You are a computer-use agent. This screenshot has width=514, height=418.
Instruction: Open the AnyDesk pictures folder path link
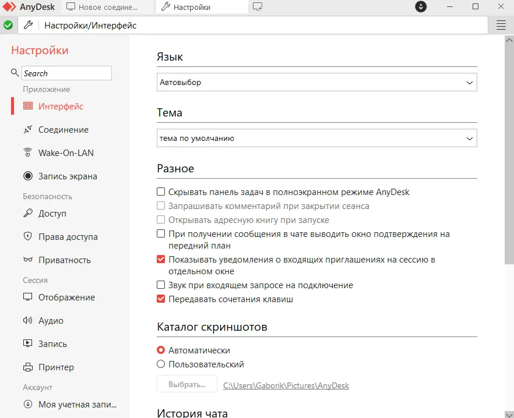point(286,385)
